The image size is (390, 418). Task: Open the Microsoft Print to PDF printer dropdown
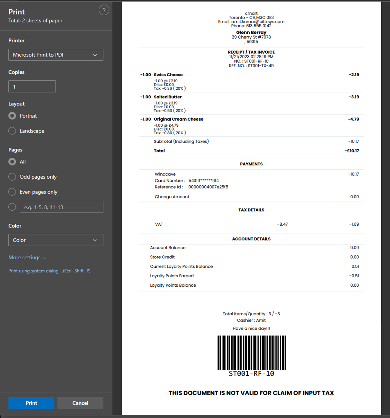tap(56, 55)
